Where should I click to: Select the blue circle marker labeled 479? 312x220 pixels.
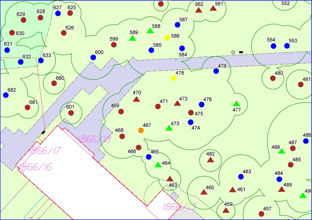point(216,71)
